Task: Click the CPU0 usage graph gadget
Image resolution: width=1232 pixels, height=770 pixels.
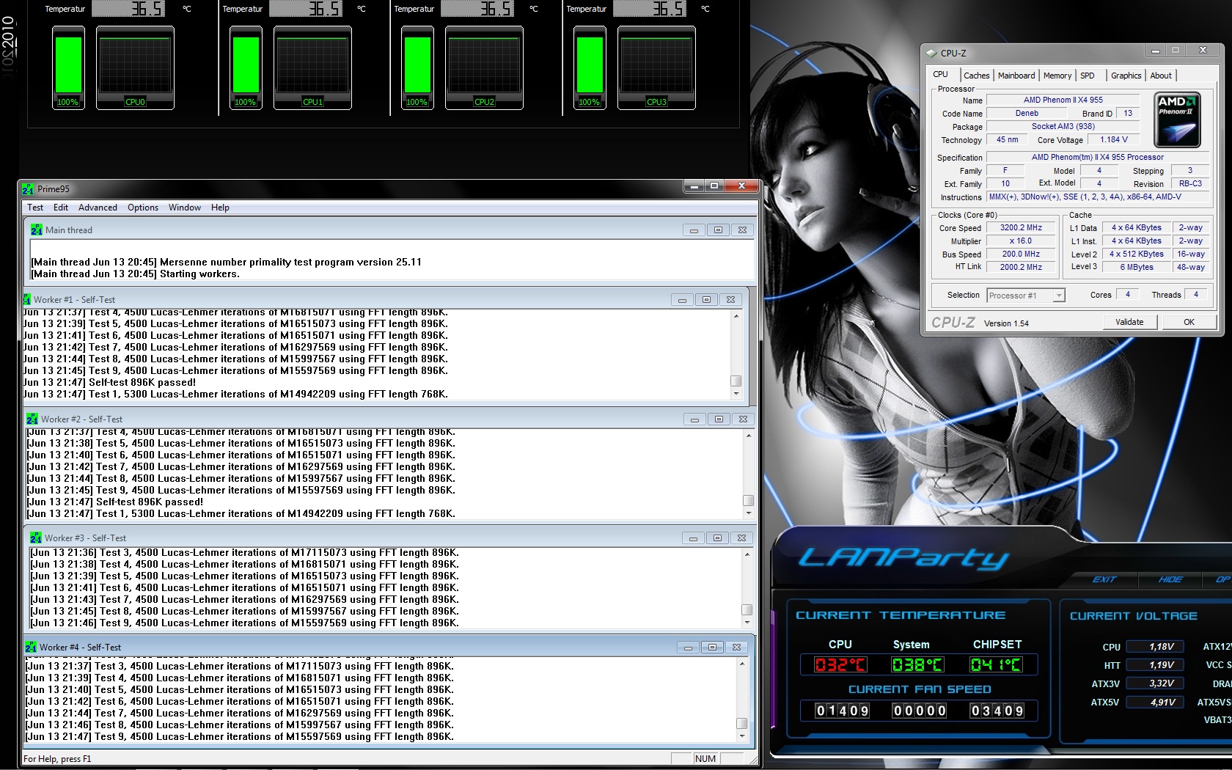Action: pos(135,68)
